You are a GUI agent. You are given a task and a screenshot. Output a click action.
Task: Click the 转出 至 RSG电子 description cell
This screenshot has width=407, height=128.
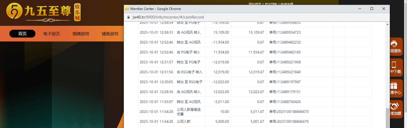pyautogui.click(x=190, y=82)
